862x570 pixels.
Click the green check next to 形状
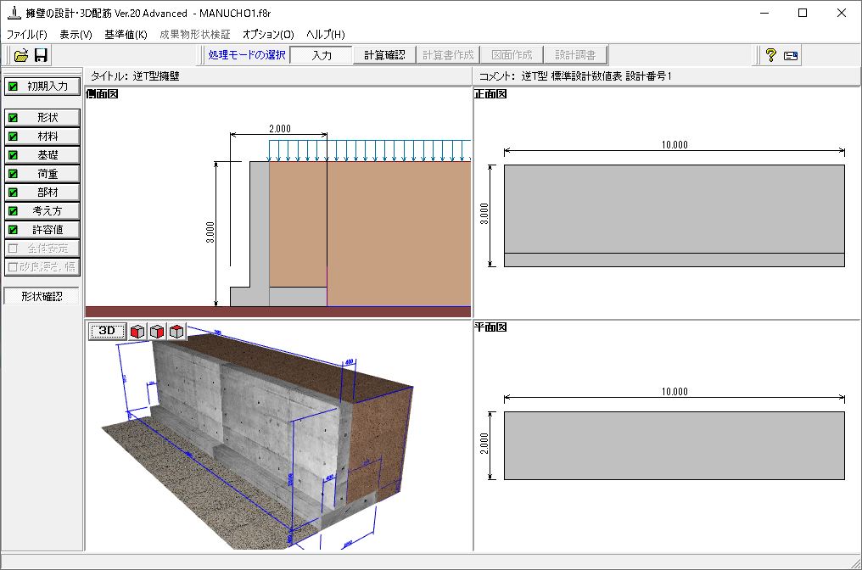(13, 118)
